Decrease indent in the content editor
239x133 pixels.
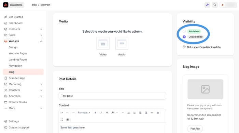click(x=140, y=113)
